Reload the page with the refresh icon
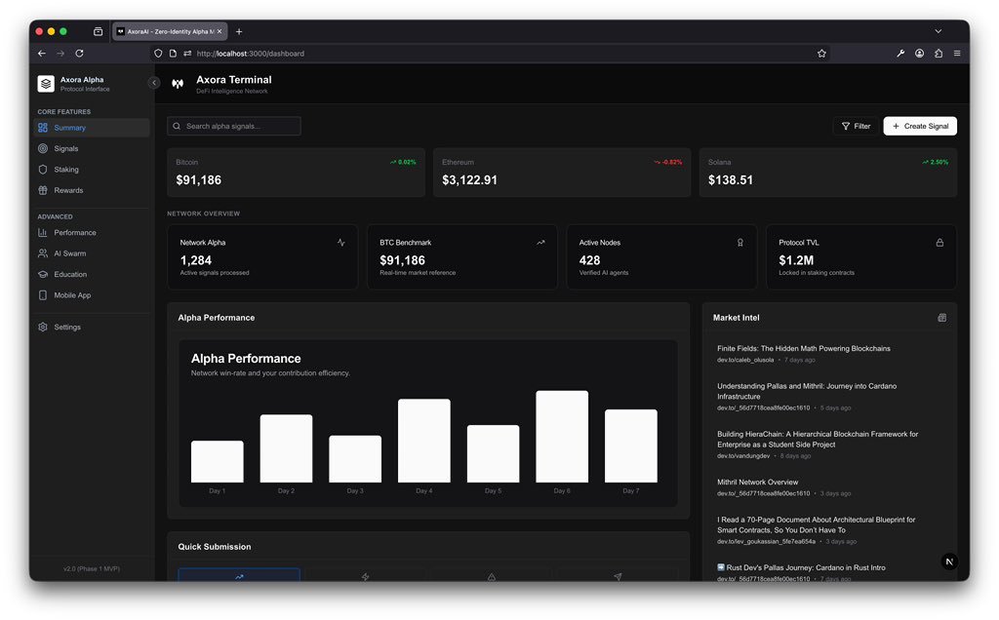Viewport: 999px width, 620px height. [x=80, y=54]
